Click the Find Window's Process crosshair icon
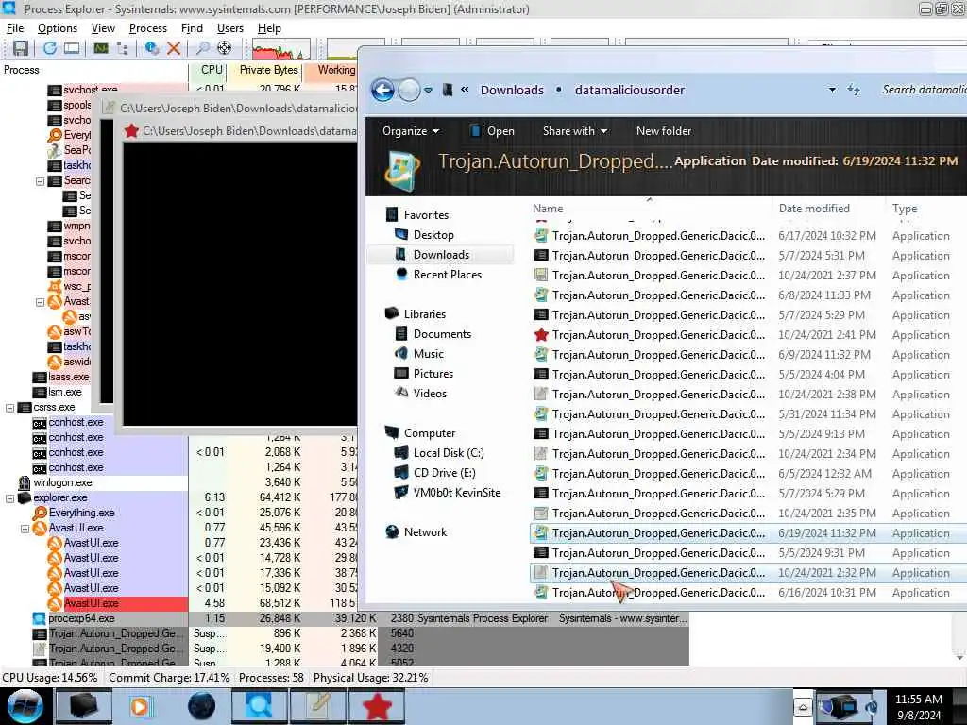Viewport: 967px width, 725px height. [225, 48]
